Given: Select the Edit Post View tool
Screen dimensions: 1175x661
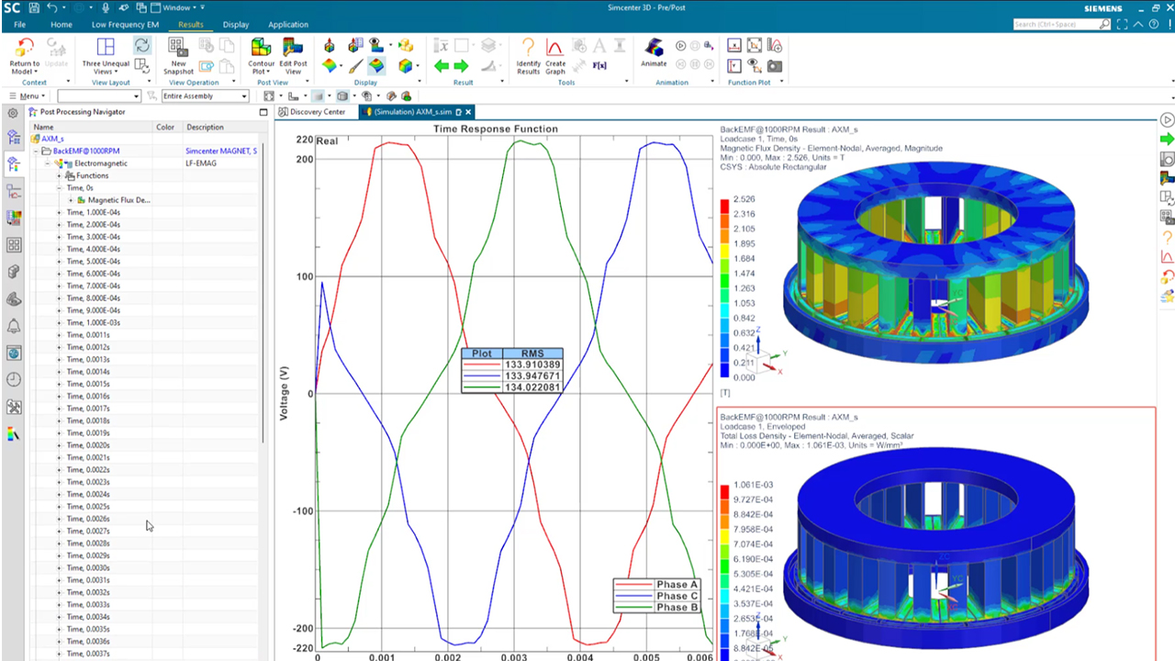Looking at the screenshot, I should point(293,57).
